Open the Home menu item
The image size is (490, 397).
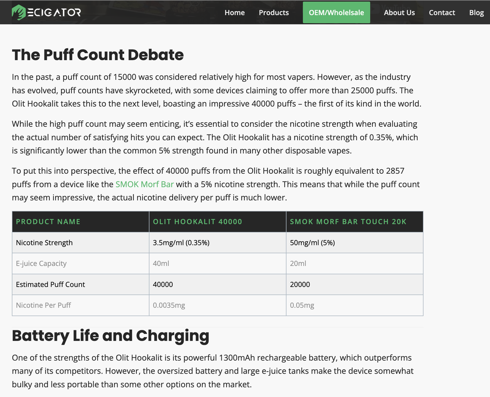[235, 13]
